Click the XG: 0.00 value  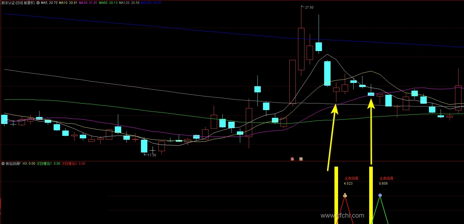click(29, 164)
